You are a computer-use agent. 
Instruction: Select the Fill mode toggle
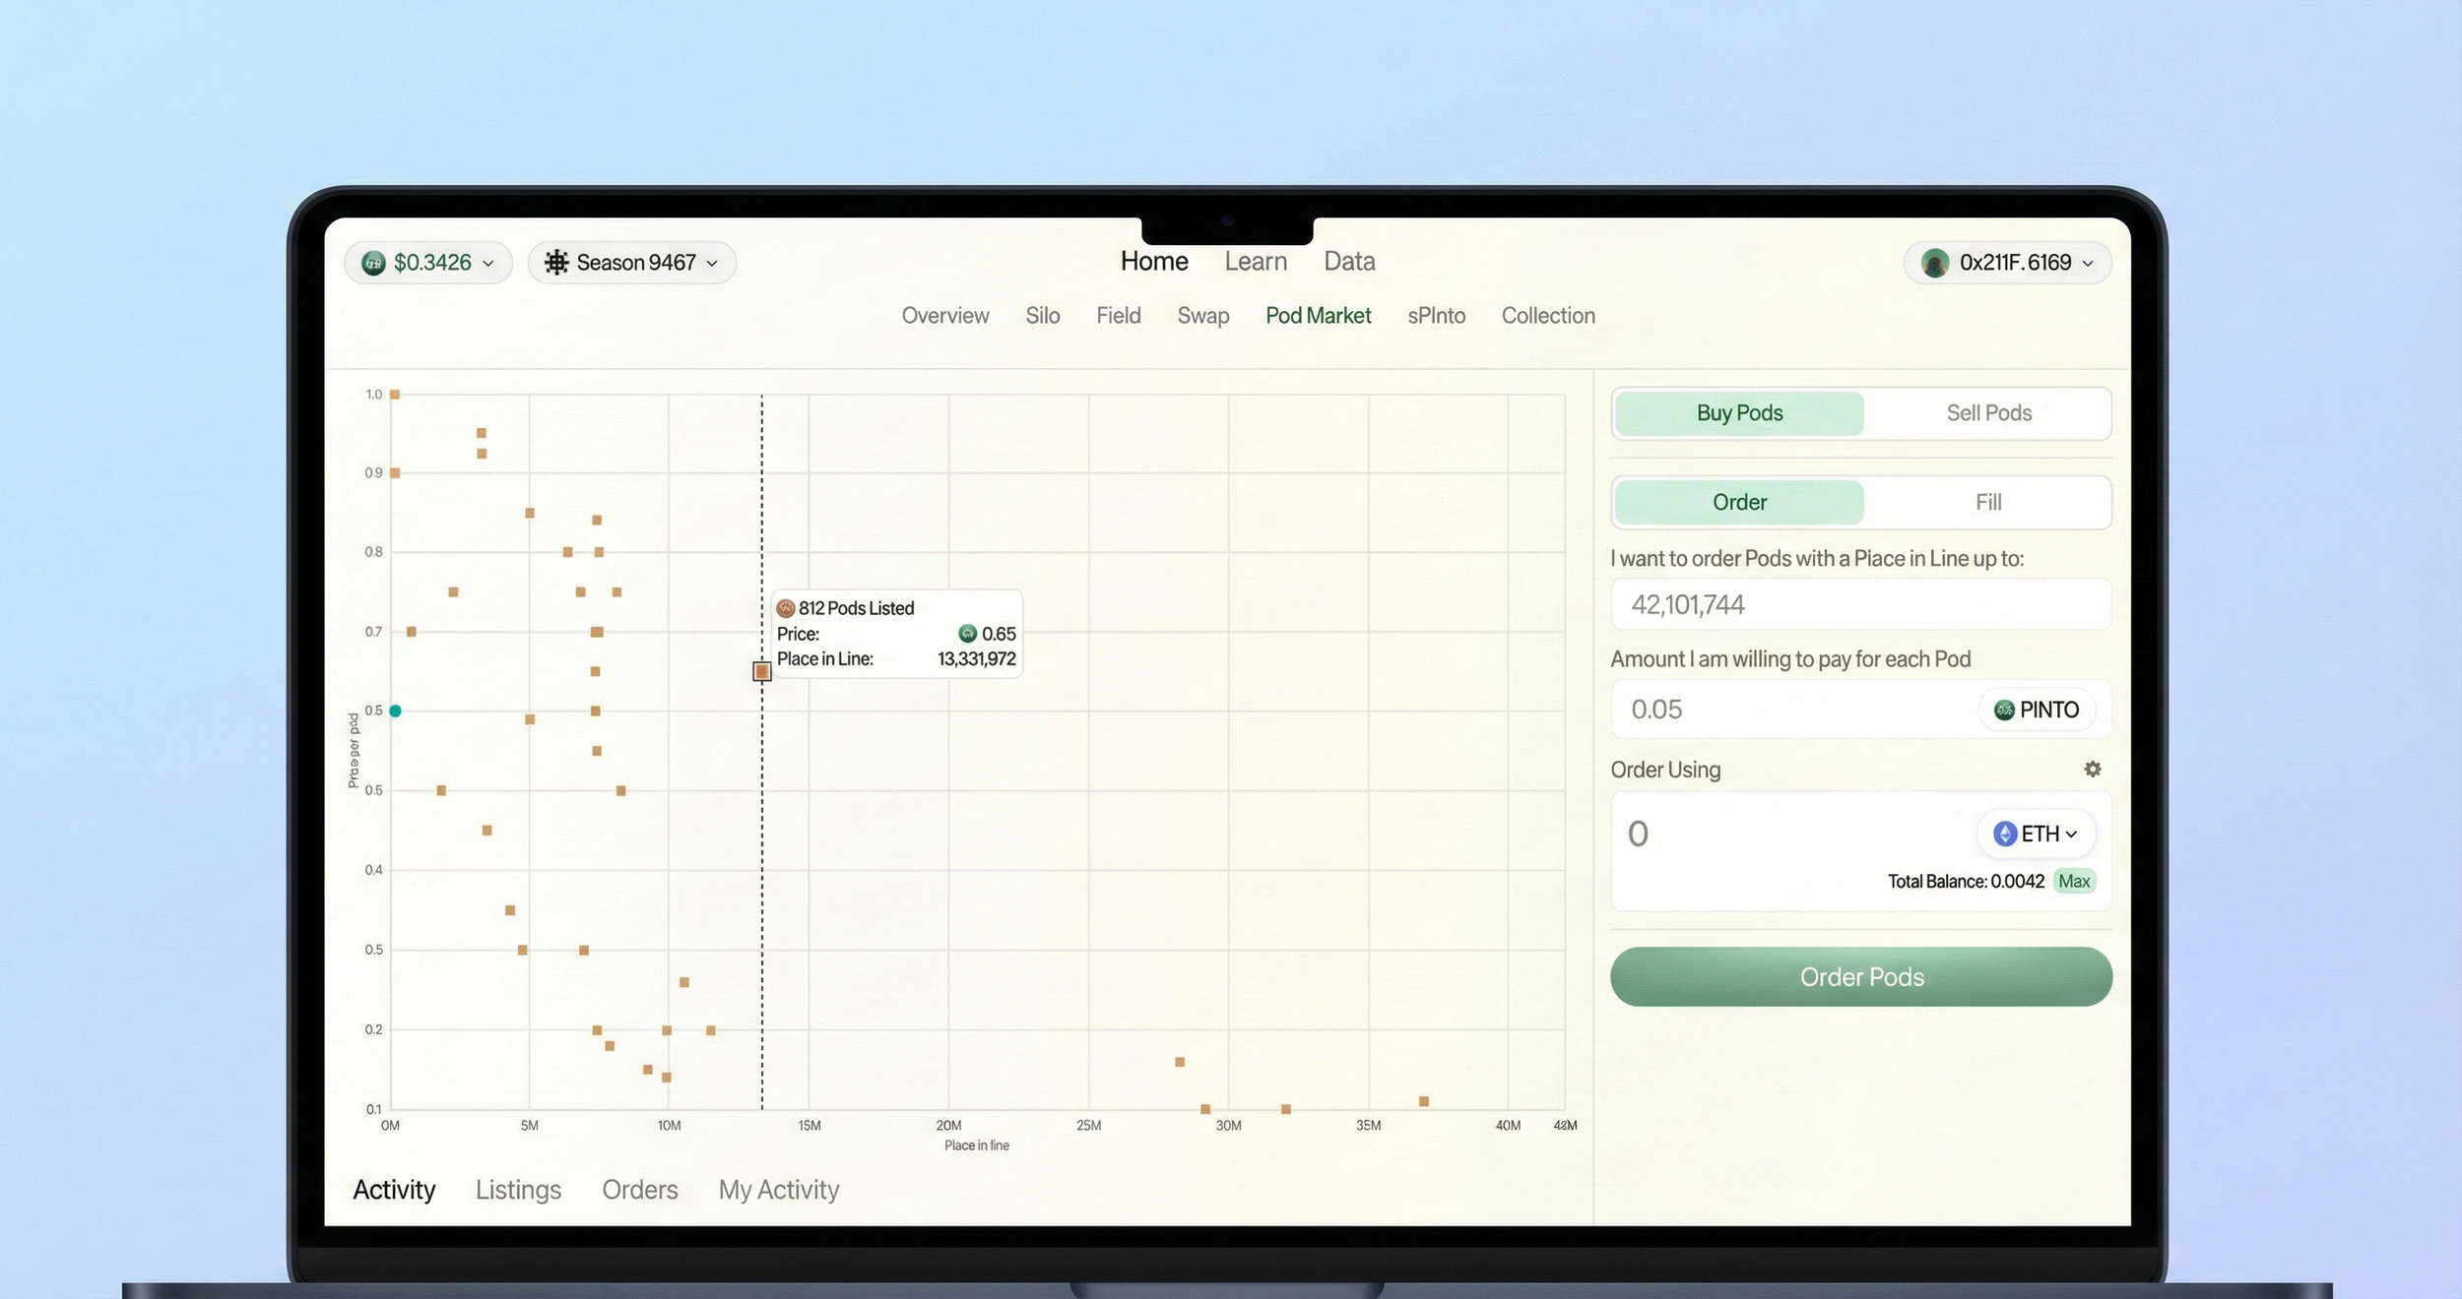[1987, 503]
